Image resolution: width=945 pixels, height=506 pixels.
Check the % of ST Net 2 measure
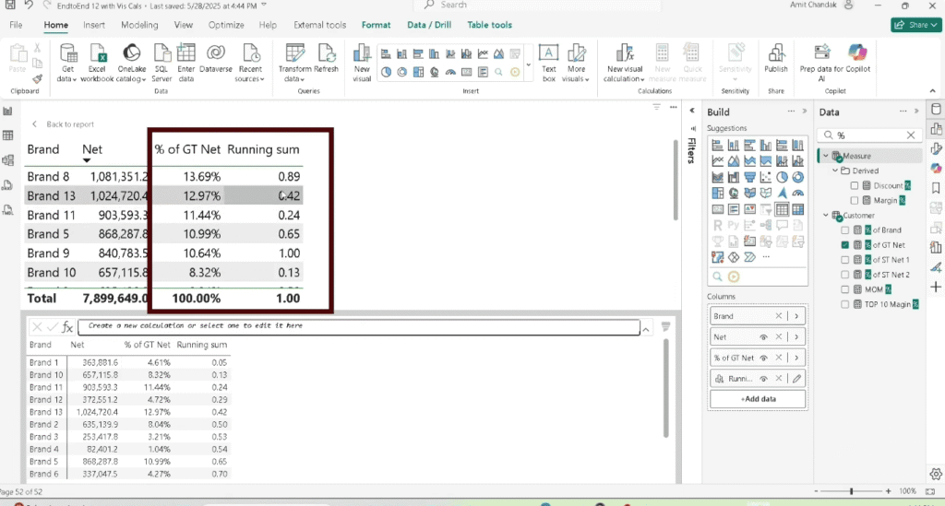coord(845,275)
